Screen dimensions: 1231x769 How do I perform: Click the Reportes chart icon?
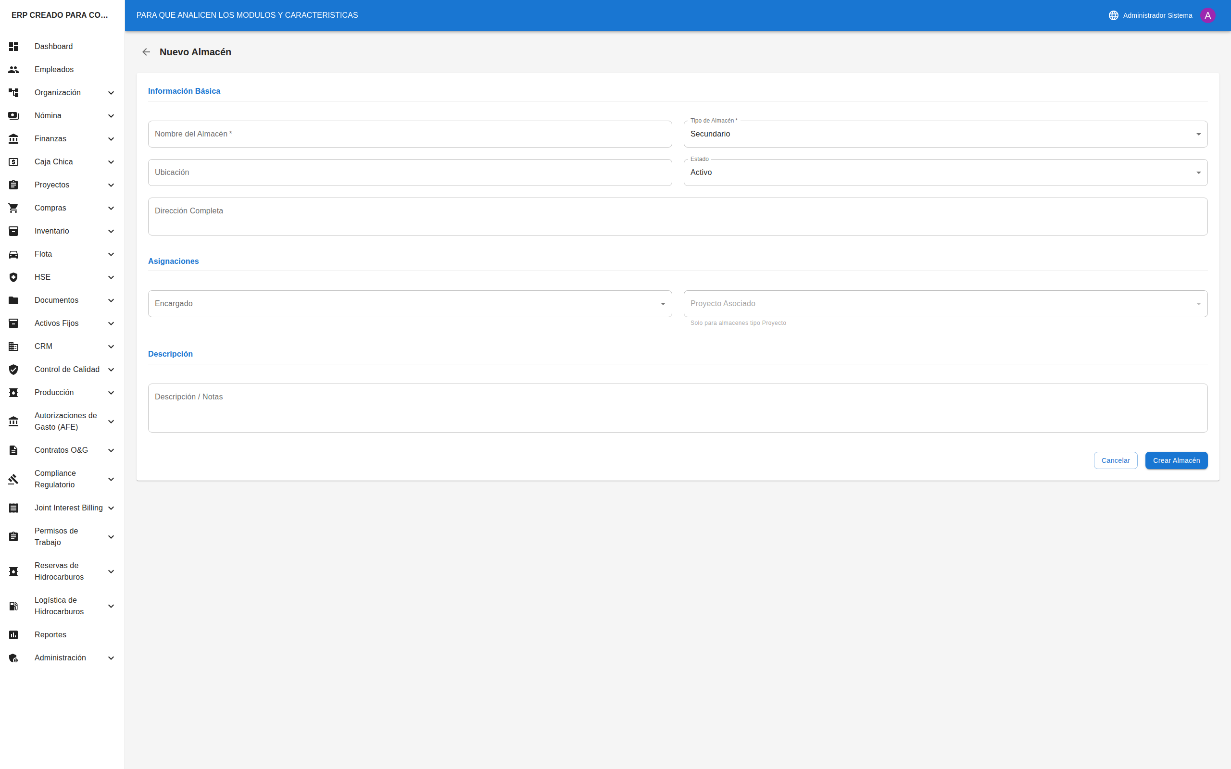(x=14, y=635)
